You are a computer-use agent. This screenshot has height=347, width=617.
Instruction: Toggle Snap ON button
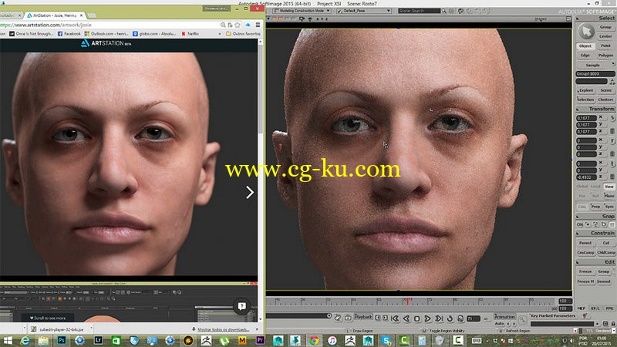[x=580, y=224]
